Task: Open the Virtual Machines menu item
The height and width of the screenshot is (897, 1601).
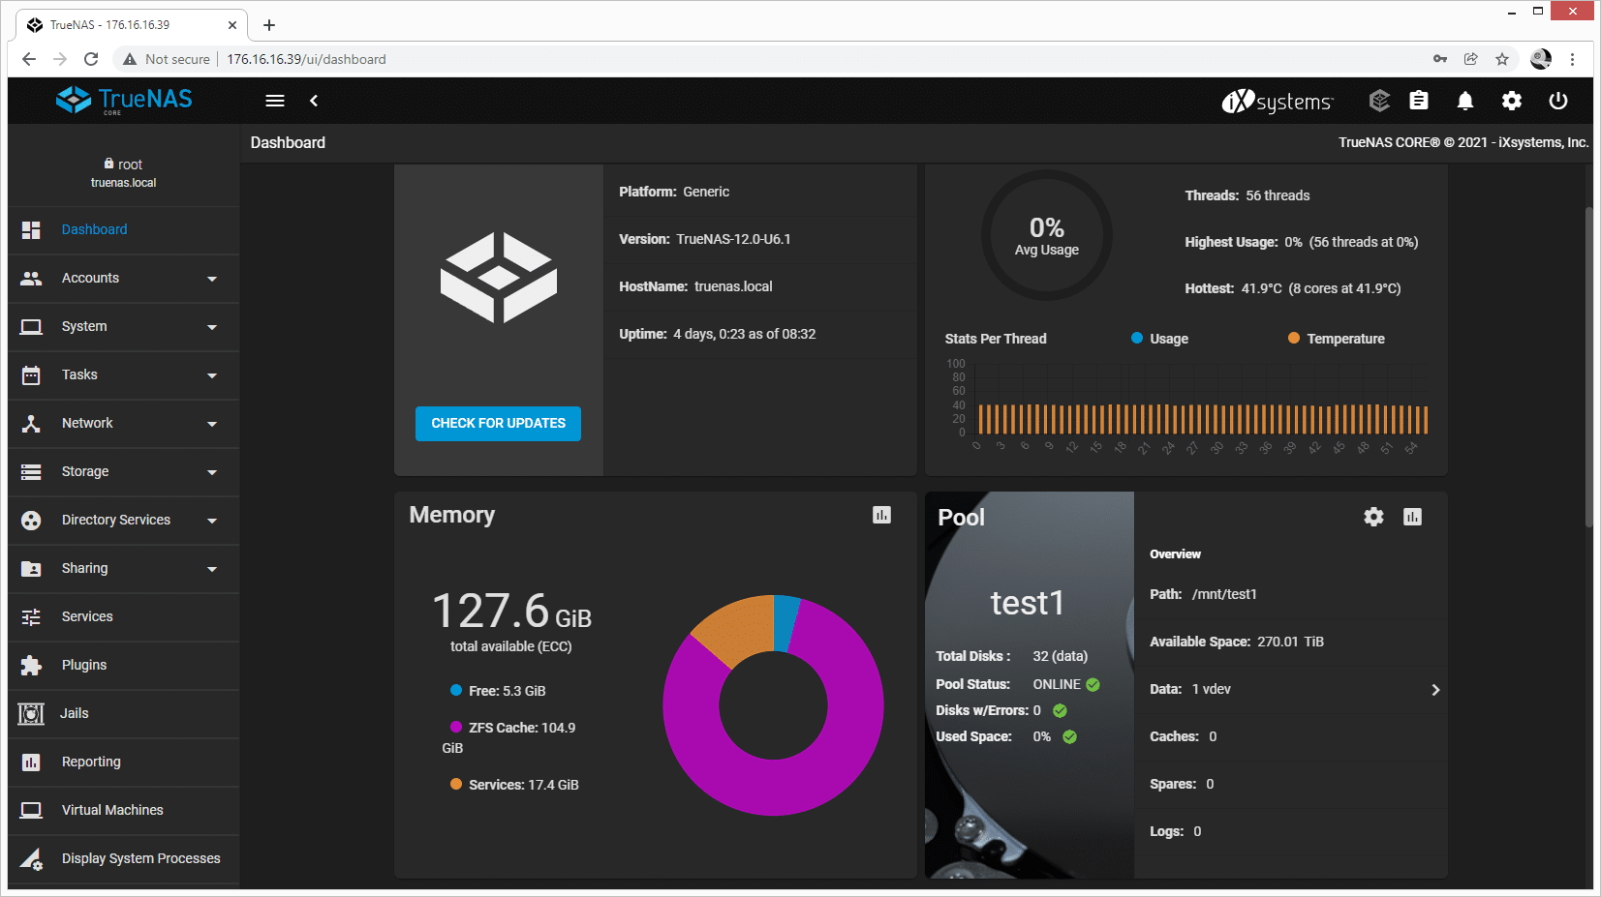Action: 124,811
